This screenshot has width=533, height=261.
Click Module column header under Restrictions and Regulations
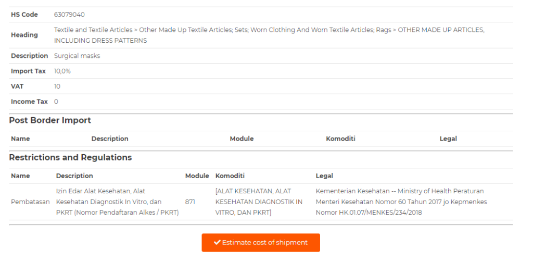[x=197, y=176]
